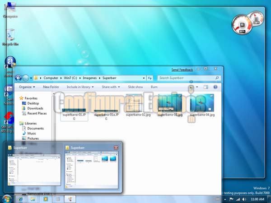Click the network signal tray icon
The width and height of the screenshot is (271, 203).
(238, 199)
